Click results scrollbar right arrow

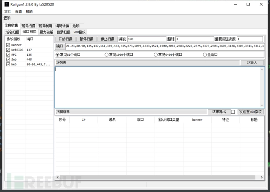[262, 178]
